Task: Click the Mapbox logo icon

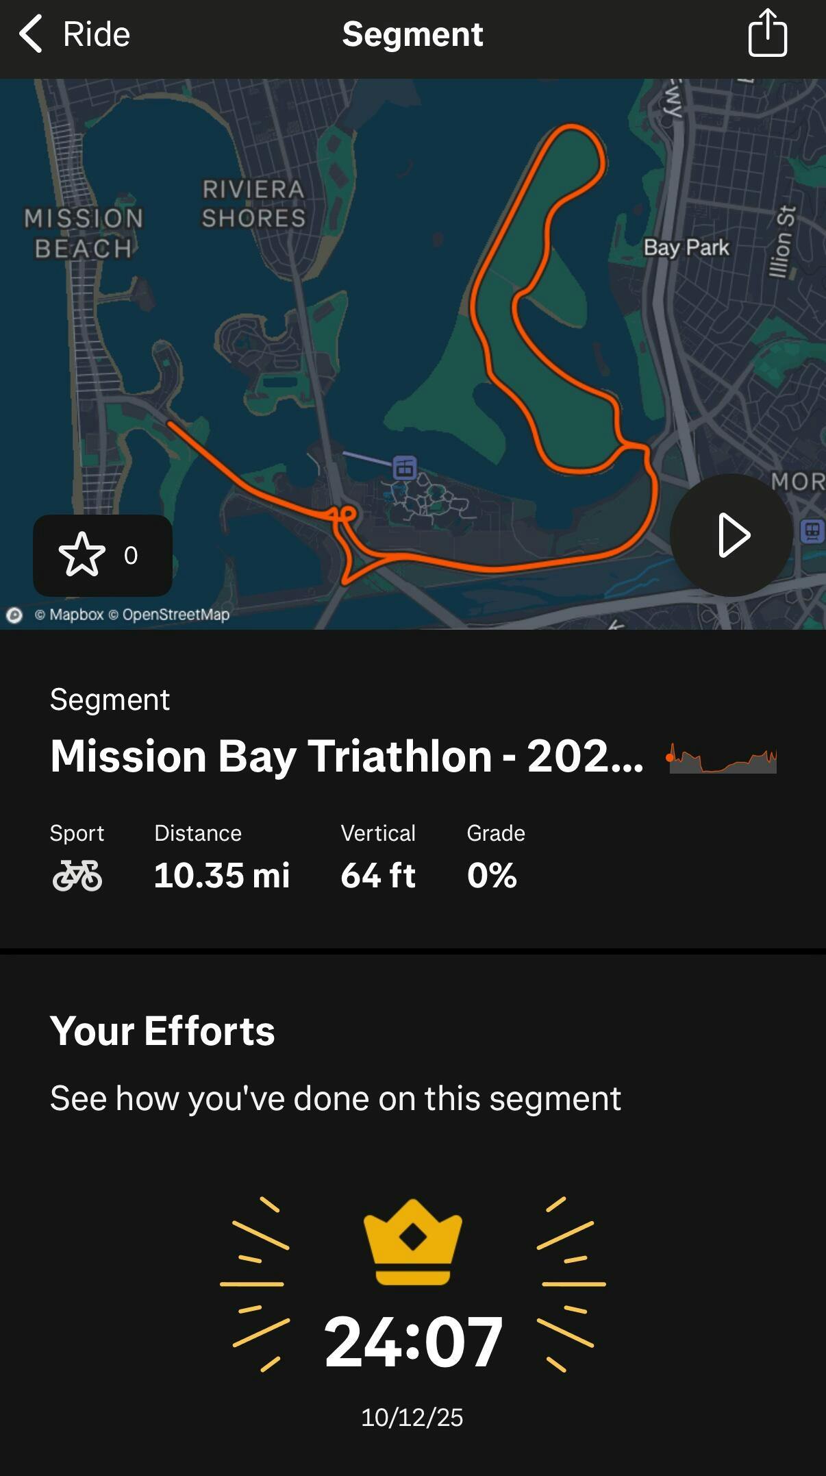Action: pyautogui.click(x=14, y=615)
